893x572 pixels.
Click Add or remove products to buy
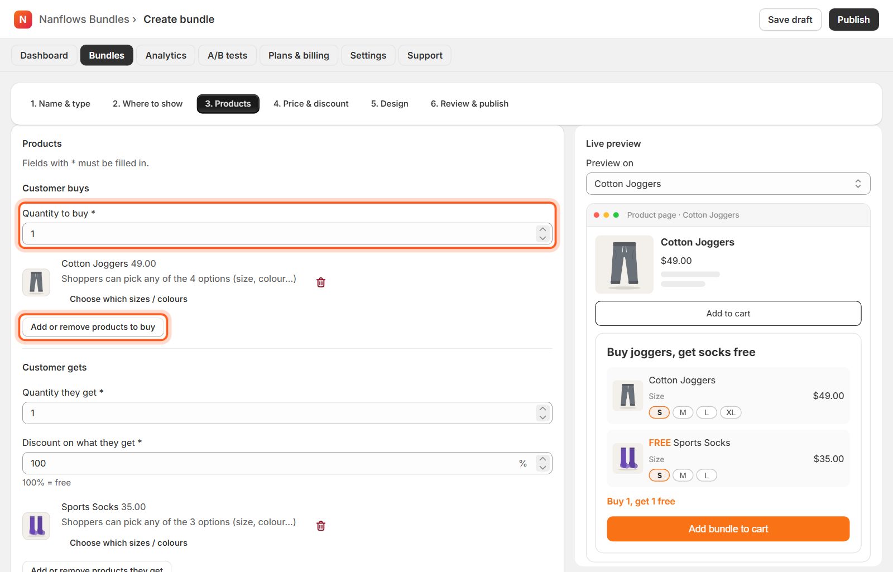[93, 327]
